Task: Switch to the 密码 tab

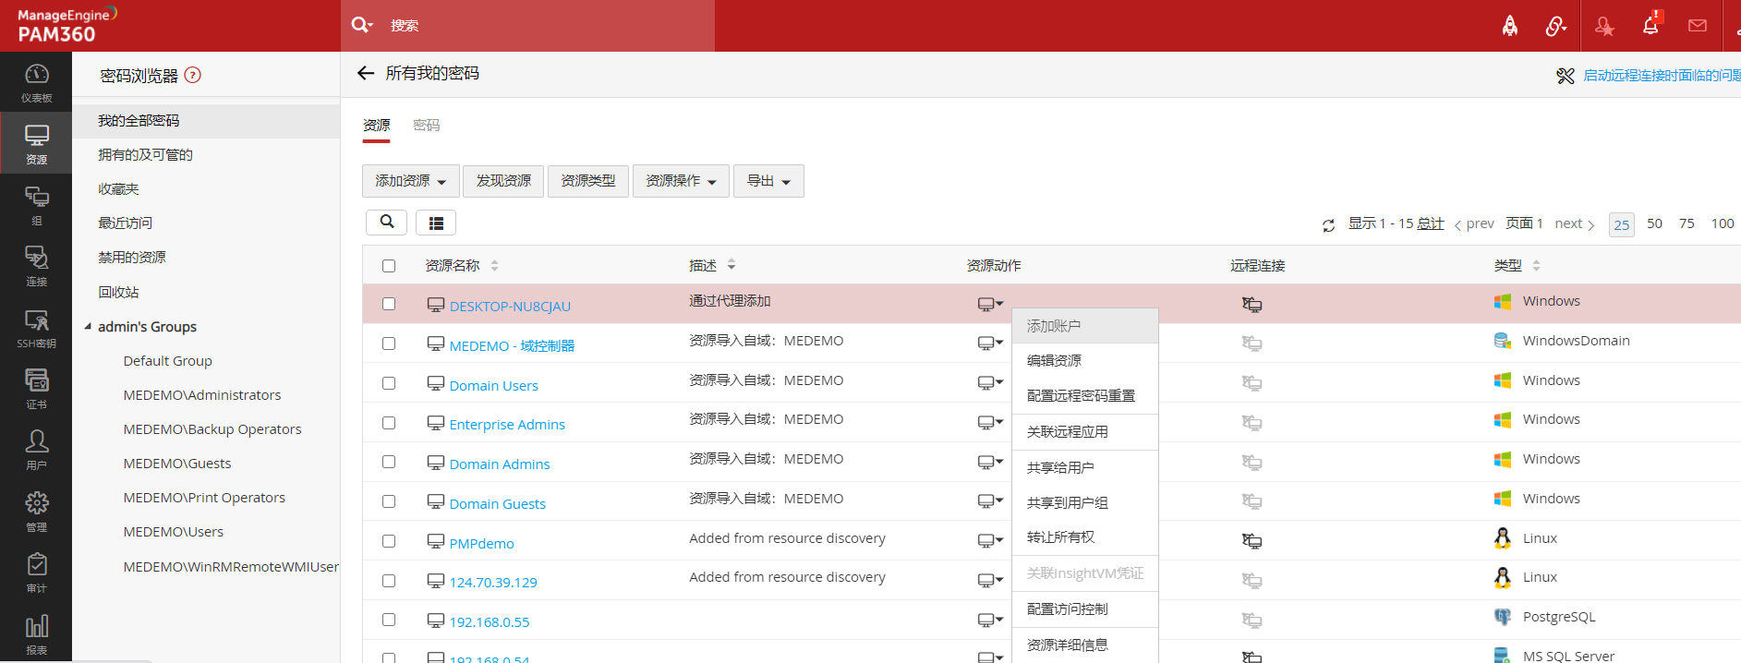Action: coord(426,126)
